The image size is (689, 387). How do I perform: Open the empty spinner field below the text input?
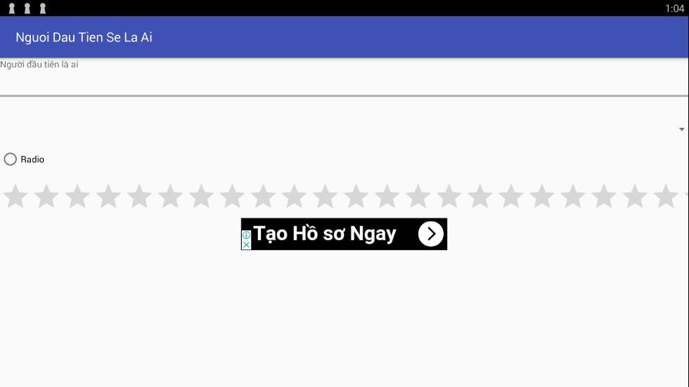pos(344,129)
